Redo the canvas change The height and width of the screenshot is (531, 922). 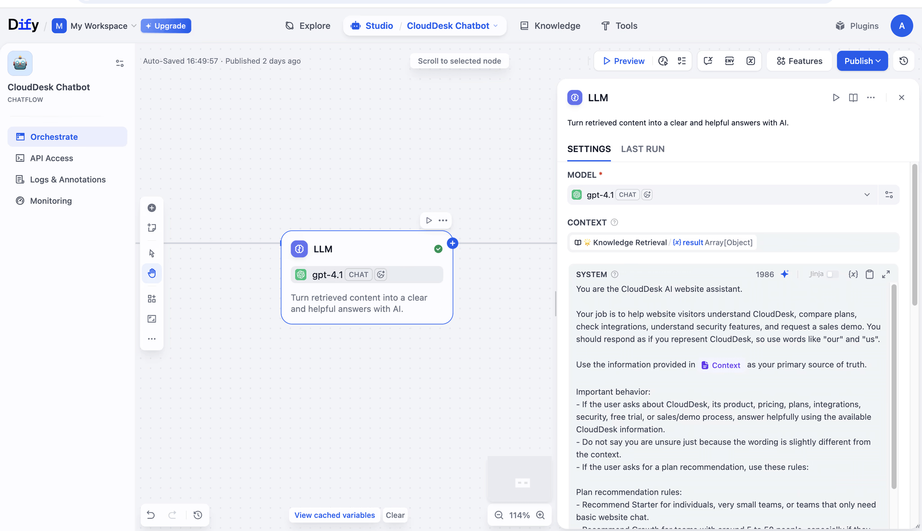(172, 515)
